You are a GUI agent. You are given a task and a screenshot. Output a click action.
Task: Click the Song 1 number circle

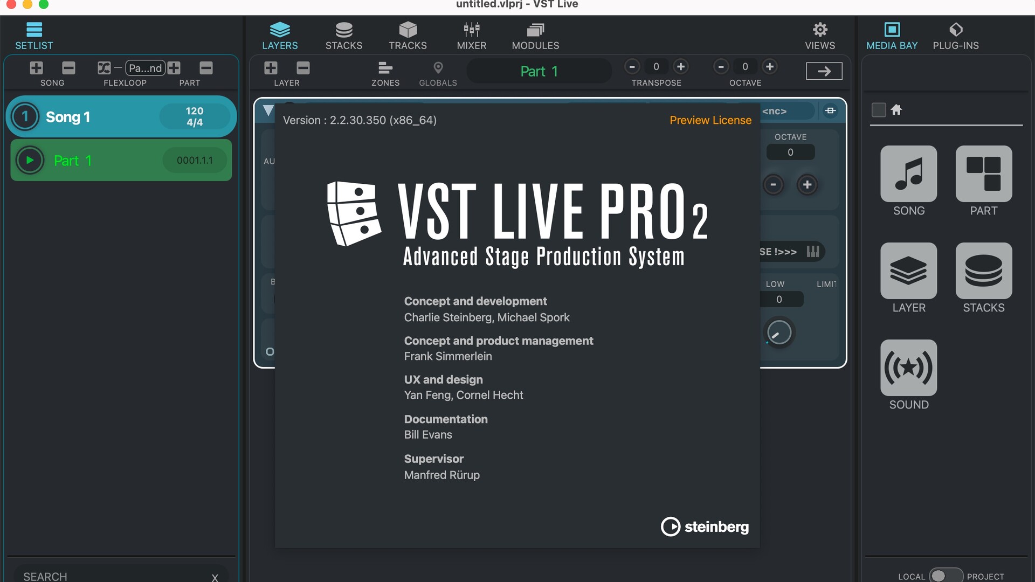[25, 116]
